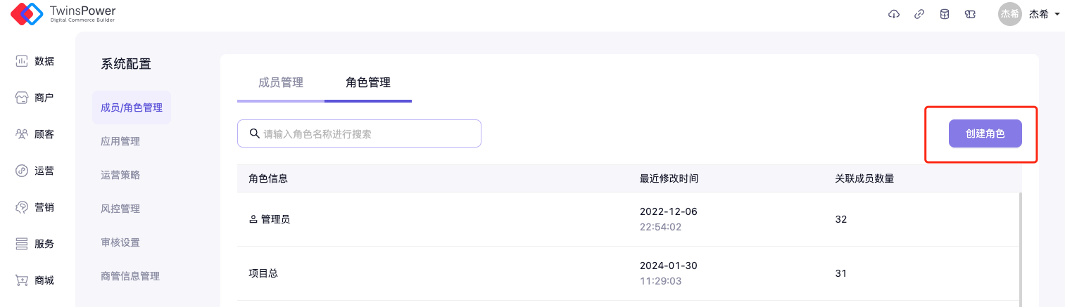
Task: Click the puzzle piece plugin icon
Action: [x=970, y=14]
